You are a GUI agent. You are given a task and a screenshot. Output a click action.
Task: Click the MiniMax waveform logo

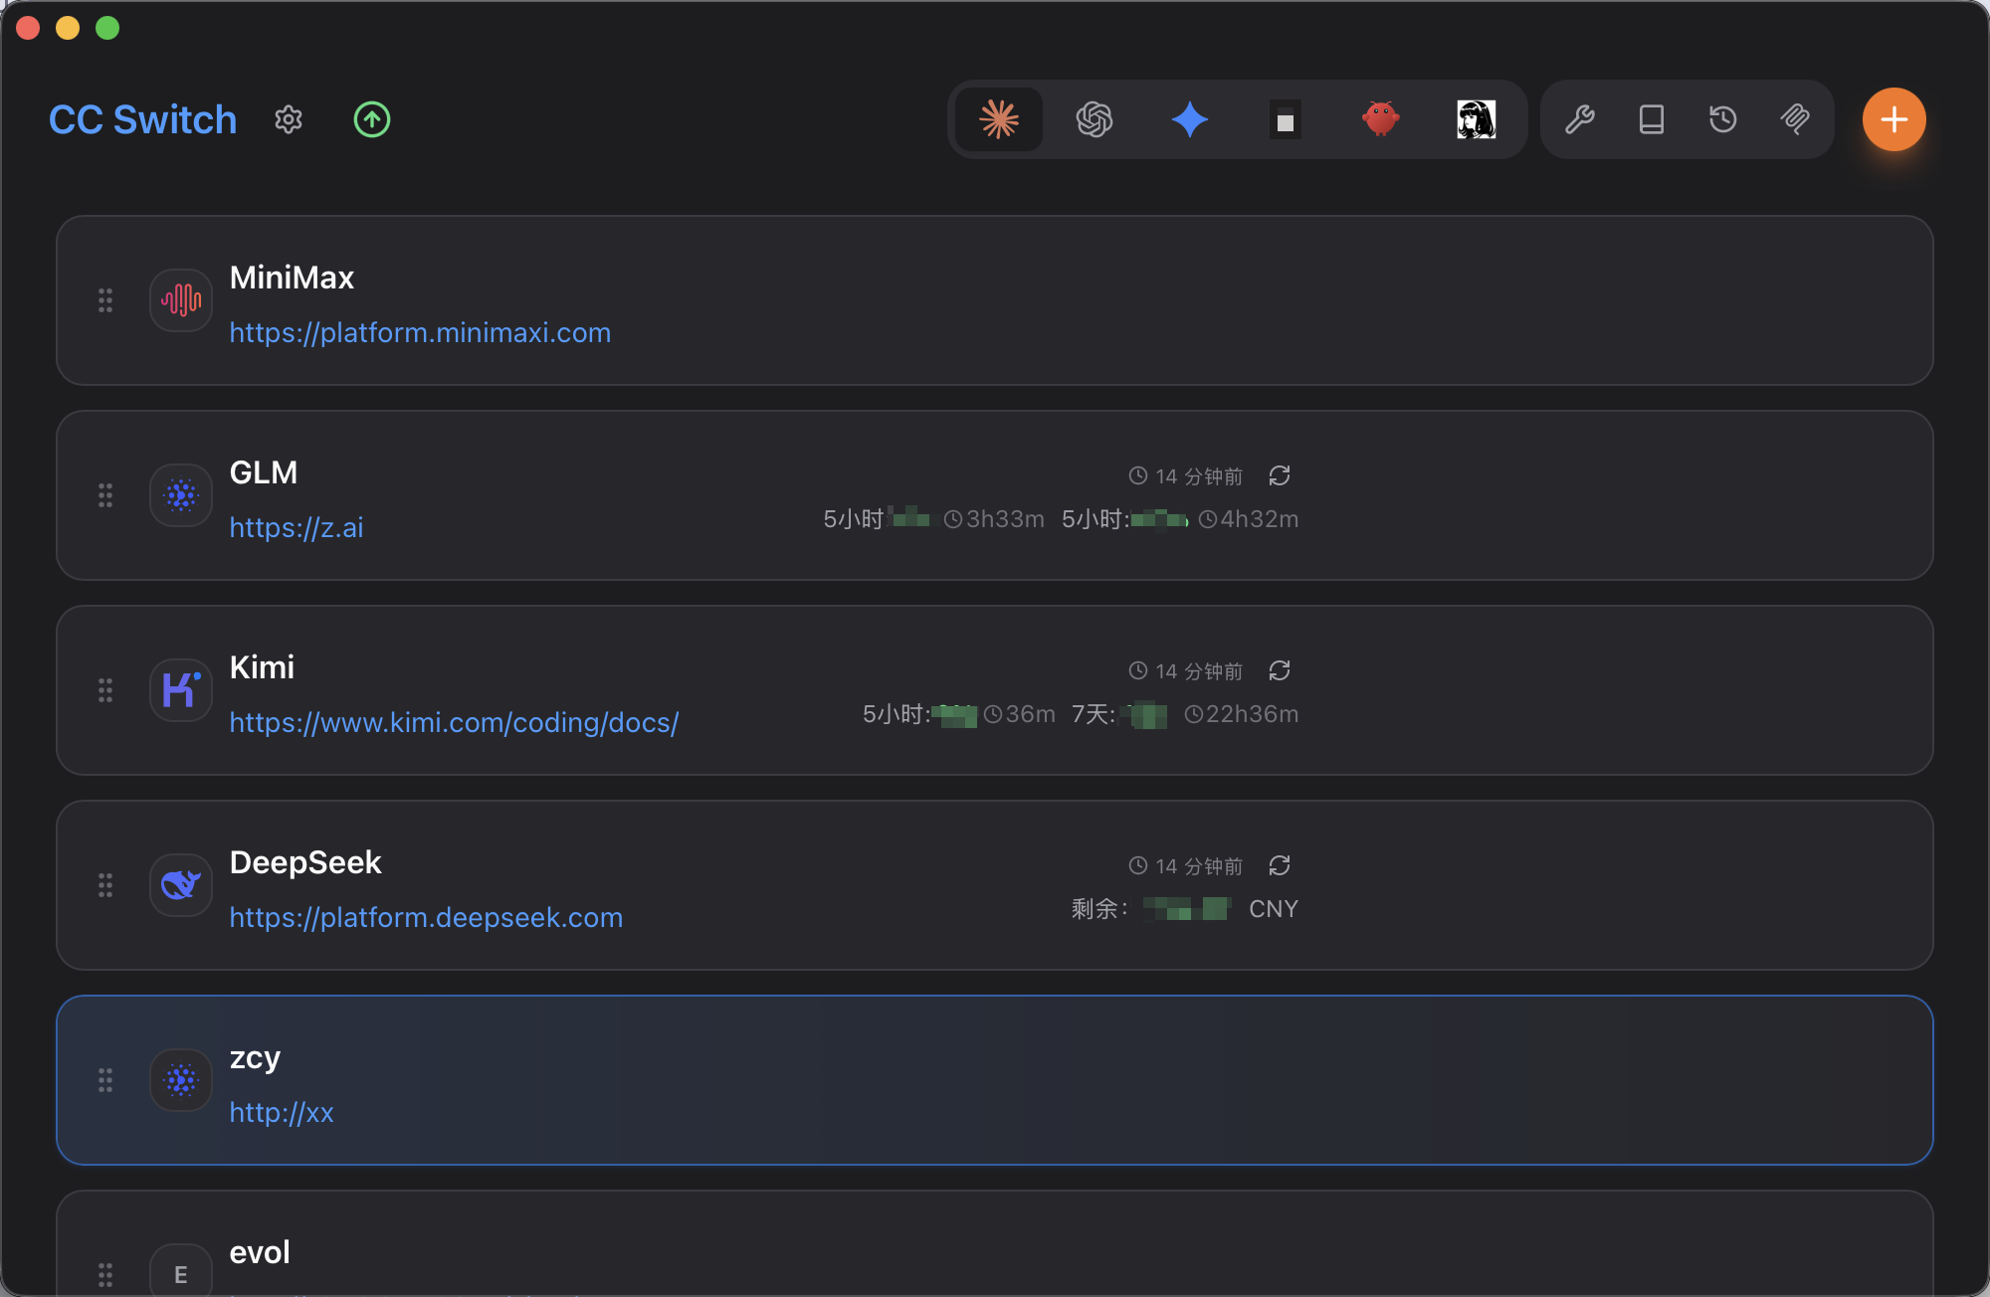[181, 300]
